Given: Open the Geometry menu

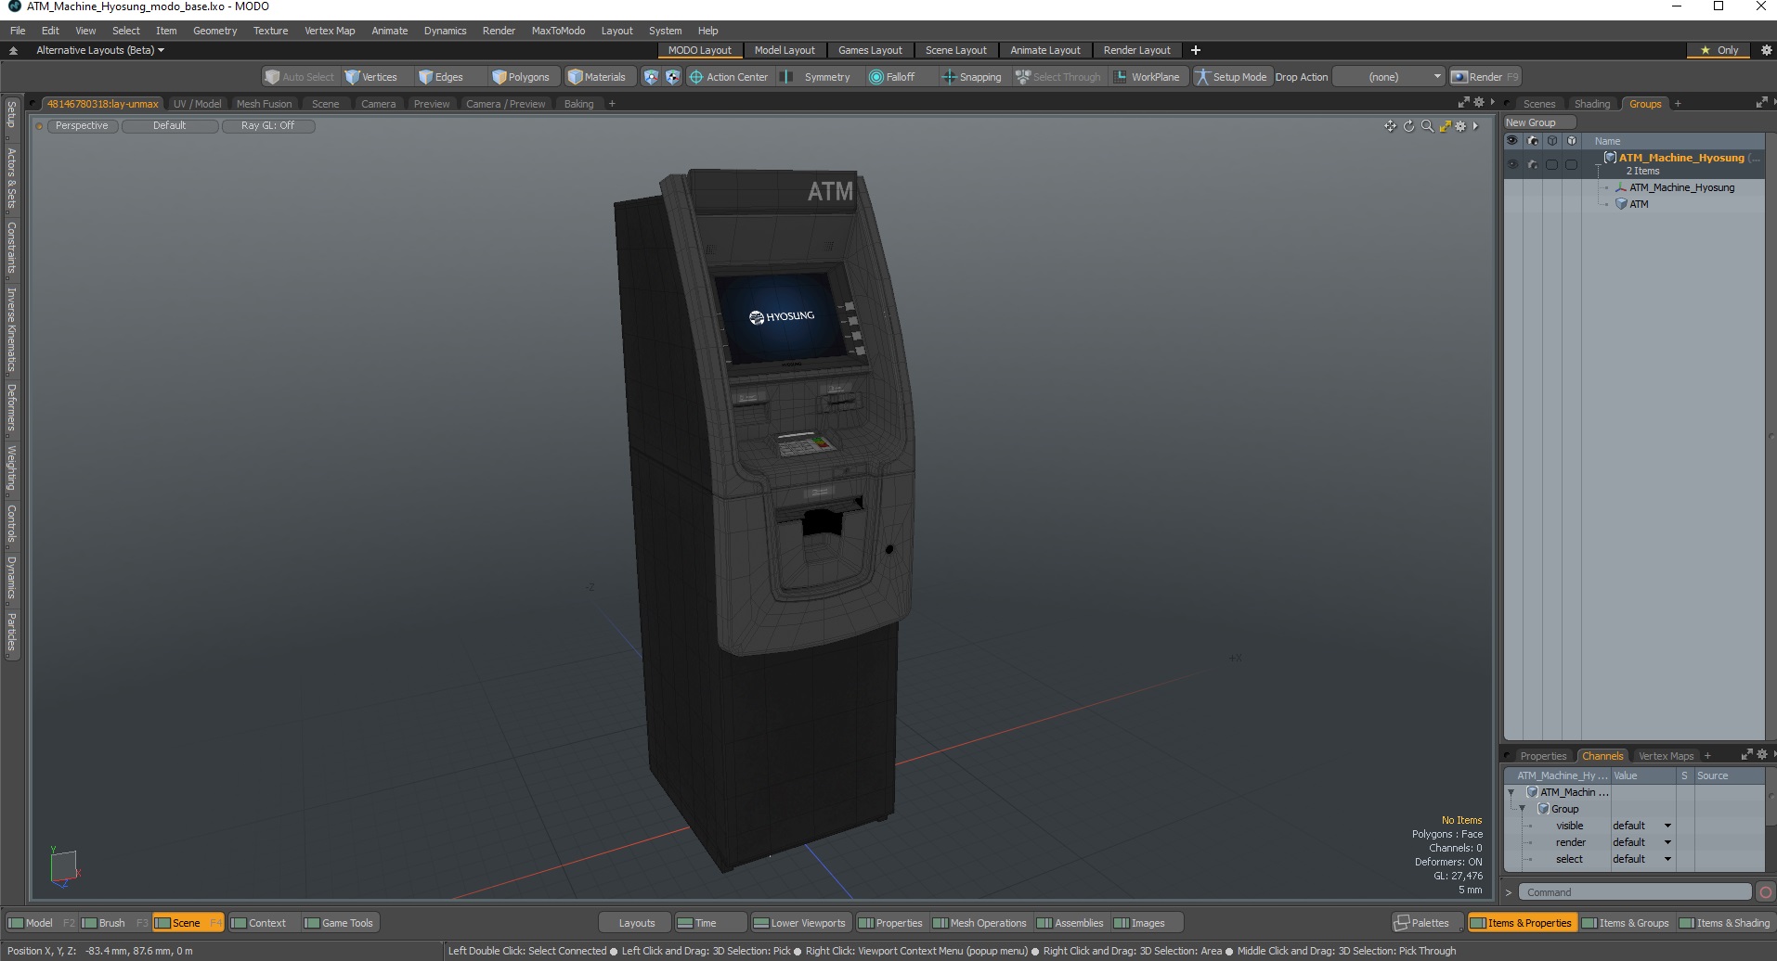Looking at the screenshot, I should (214, 31).
